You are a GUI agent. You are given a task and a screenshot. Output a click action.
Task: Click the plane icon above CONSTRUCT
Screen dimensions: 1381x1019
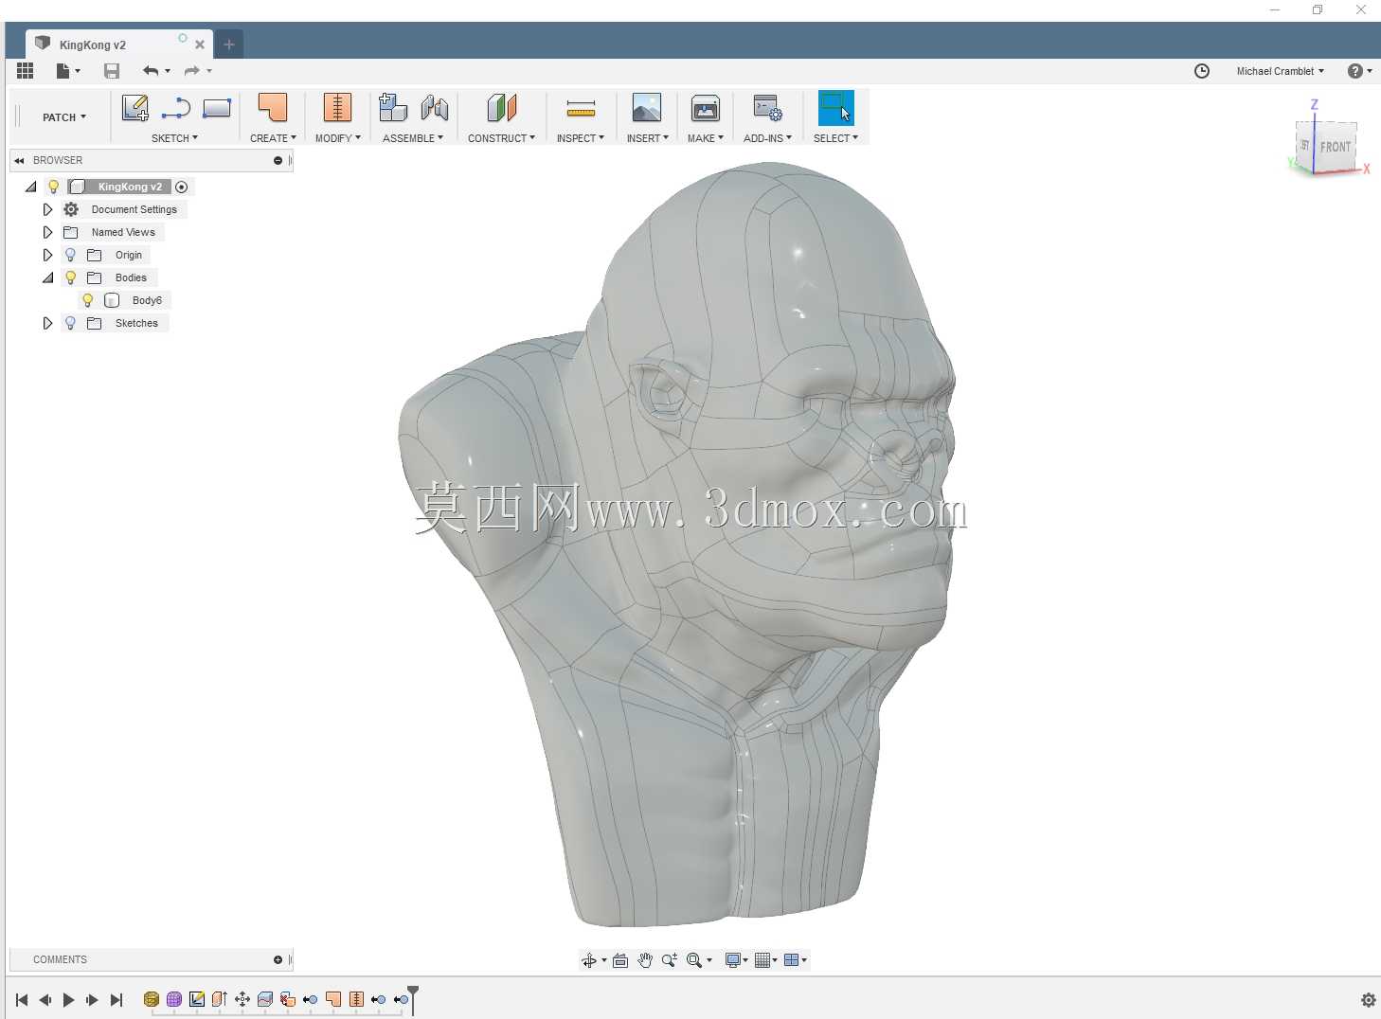[x=502, y=107]
